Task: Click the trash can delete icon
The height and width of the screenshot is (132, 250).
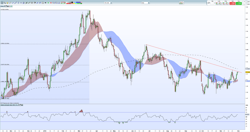Action: tap(32, 3)
